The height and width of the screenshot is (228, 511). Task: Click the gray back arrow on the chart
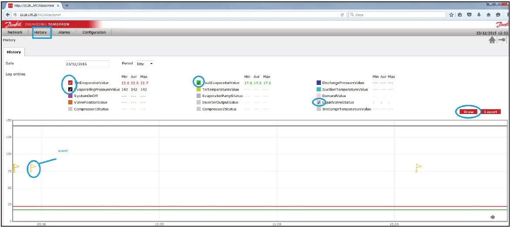click(492, 217)
